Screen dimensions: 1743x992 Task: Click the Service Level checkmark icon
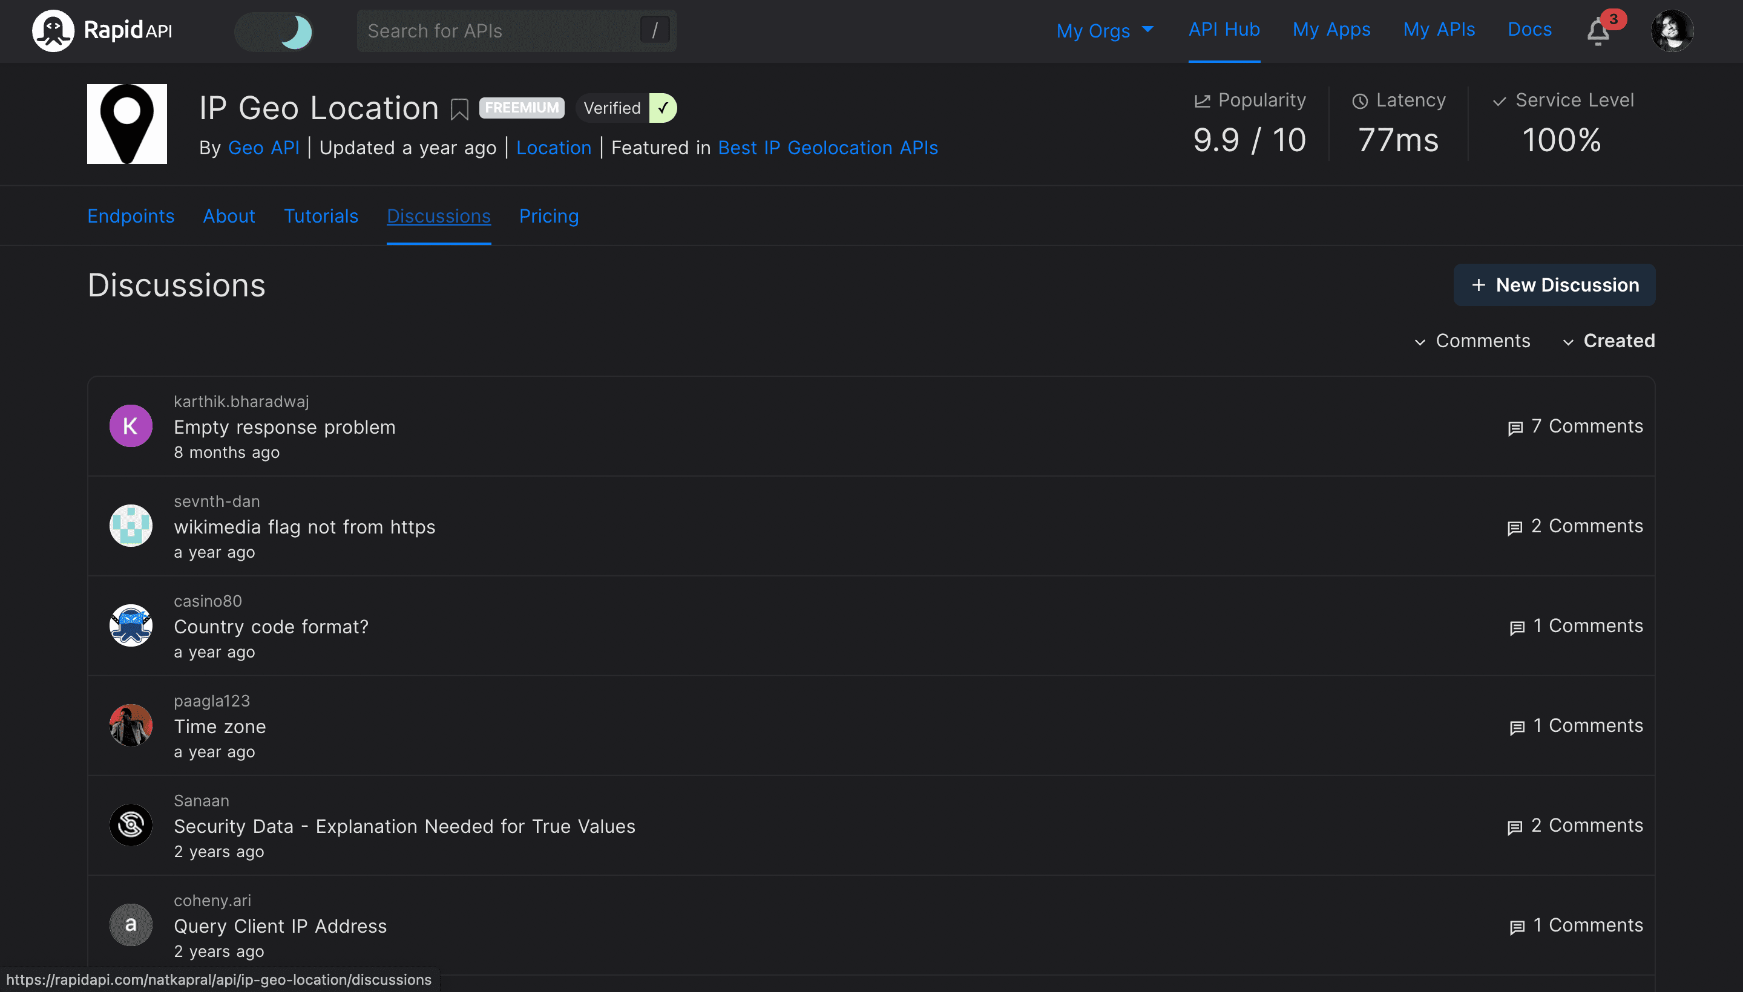[x=1499, y=101]
